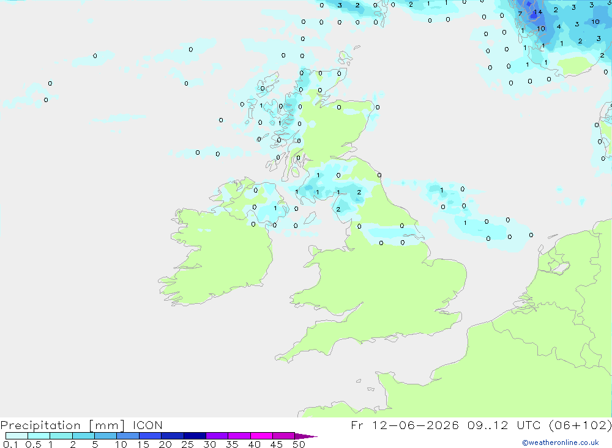
Task: Click the 'Precipitation [mm]' title text
Action: coord(62,425)
